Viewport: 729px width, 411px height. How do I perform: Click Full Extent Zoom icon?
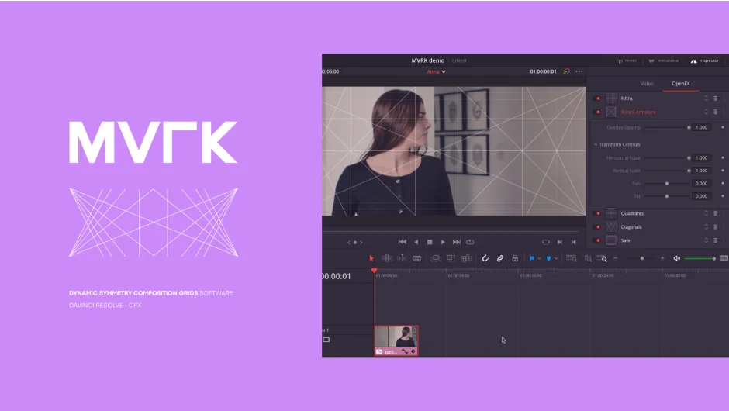coord(572,258)
